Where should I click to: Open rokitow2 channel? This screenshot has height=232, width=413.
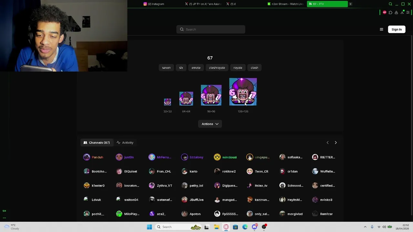[225, 171]
